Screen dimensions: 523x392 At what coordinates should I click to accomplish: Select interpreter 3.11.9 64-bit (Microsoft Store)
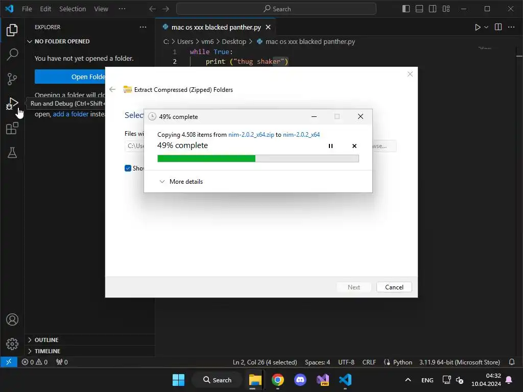(459, 362)
